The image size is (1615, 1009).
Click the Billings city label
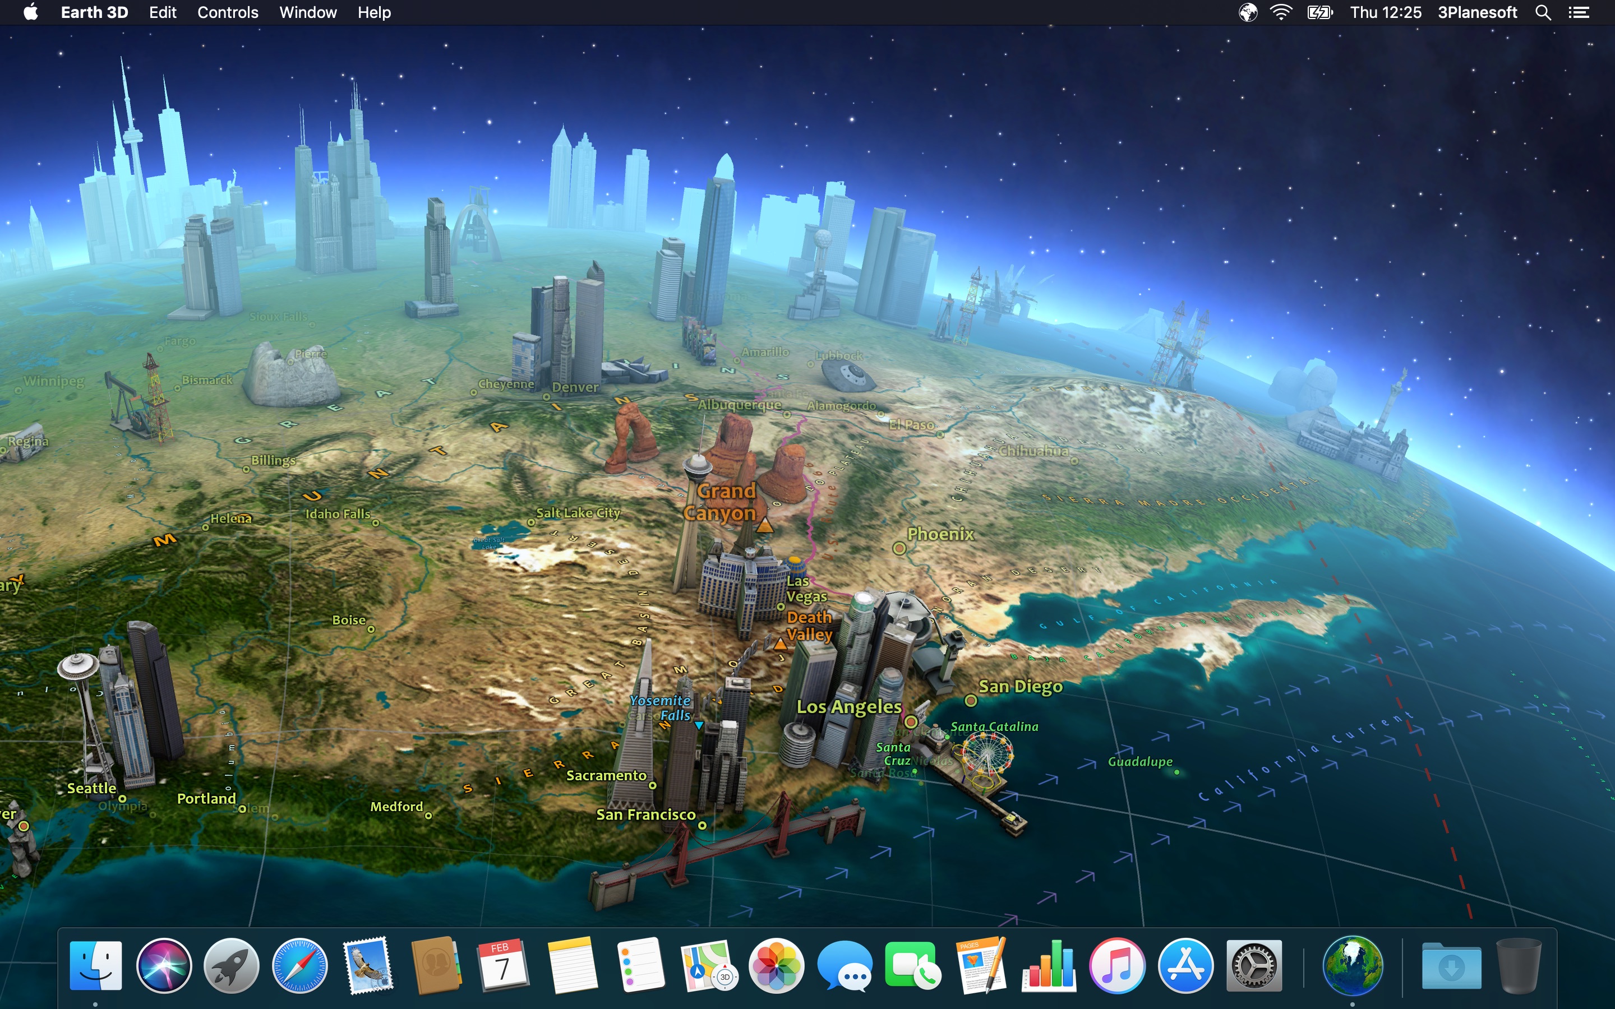[x=273, y=460]
